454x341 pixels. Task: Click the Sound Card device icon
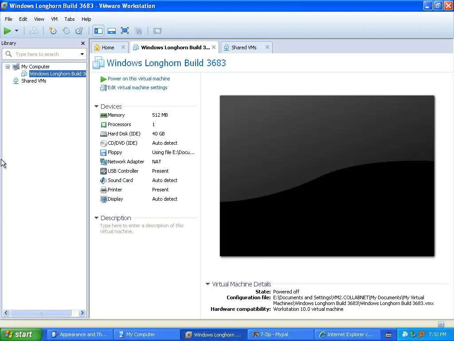pos(103,180)
